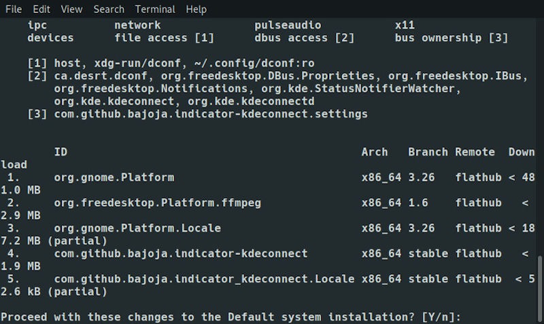The width and height of the screenshot is (544, 324).
Task: Click 'com.github.bajoja.indicator_kdeconnect.Locale' in row 5
Action: point(204,278)
